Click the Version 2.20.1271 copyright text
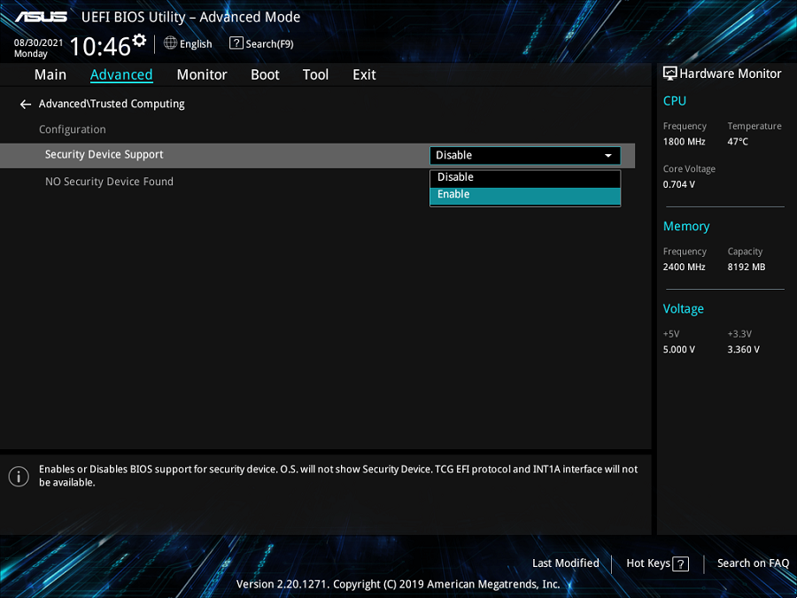The width and height of the screenshot is (797, 598). (x=398, y=585)
